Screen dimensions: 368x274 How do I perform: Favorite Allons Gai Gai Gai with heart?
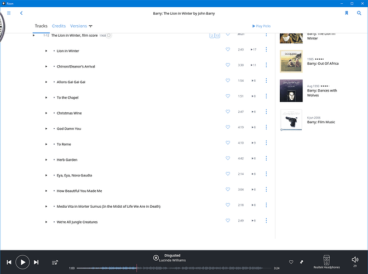point(228,81)
